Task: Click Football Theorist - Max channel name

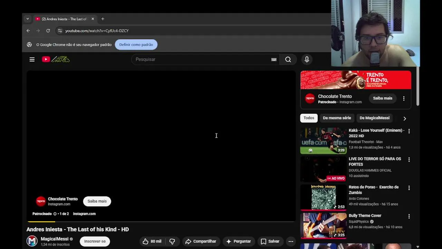Action: [x=366, y=142]
